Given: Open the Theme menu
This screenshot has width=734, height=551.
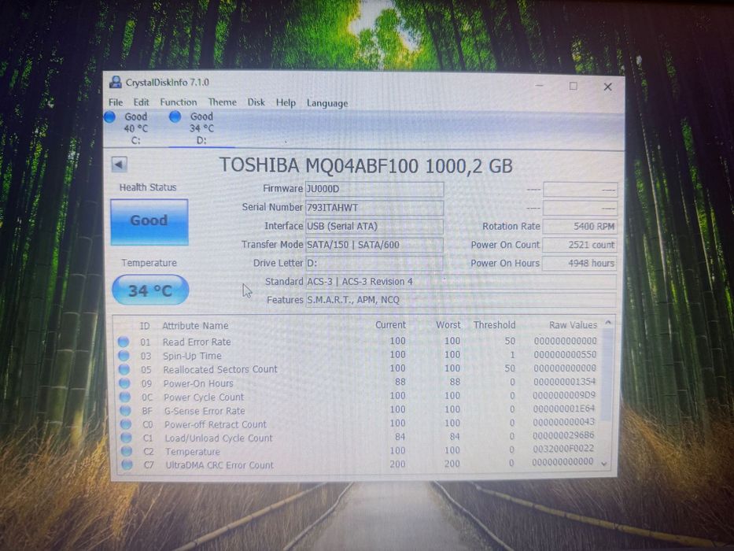Looking at the screenshot, I should [x=222, y=102].
